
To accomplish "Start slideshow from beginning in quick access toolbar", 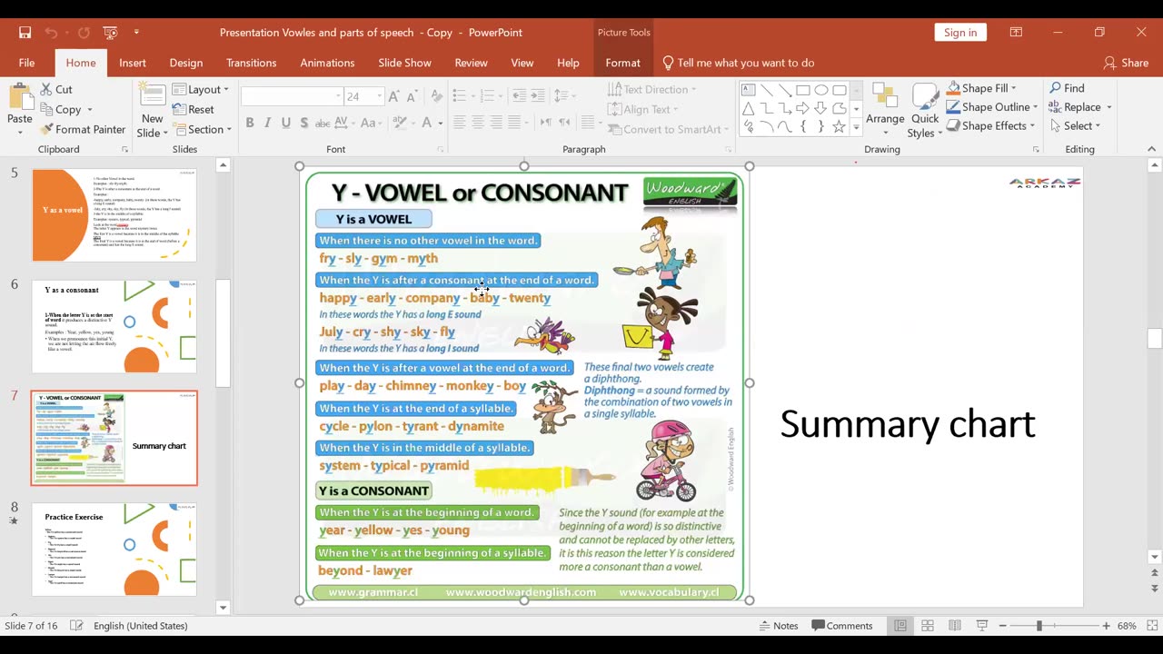I will 110,33.
